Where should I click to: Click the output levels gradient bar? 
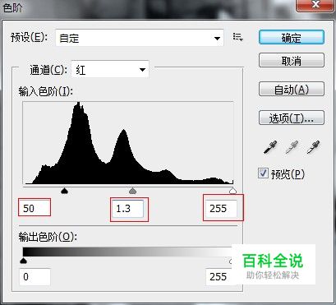[127, 252]
